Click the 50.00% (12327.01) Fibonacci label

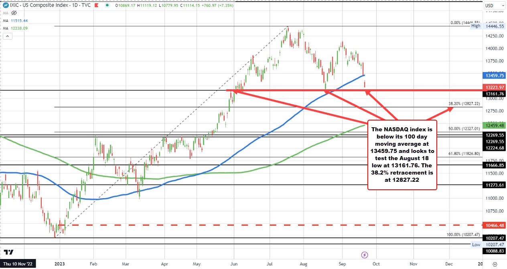tap(464, 128)
